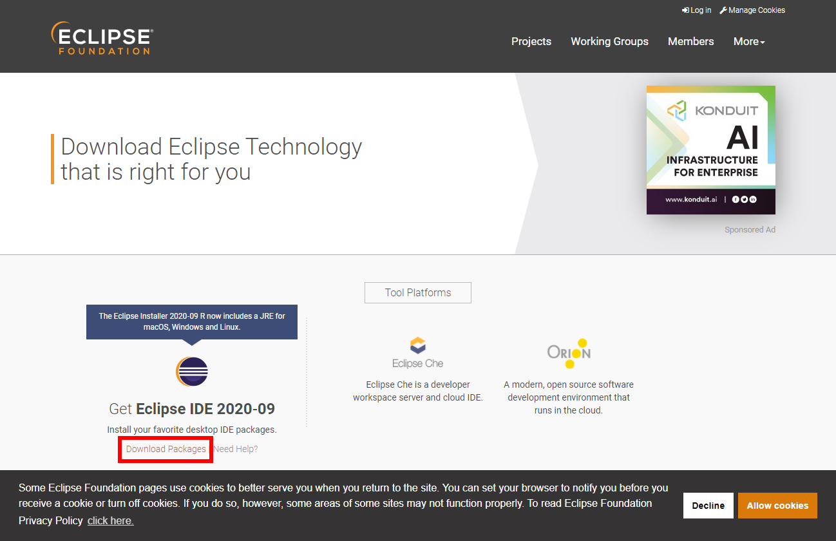
Task: Expand the More dropdown menu
Action: point(749,41)
